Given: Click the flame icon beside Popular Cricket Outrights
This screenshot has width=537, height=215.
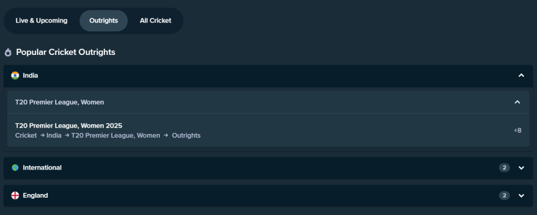Looking at the screenshot, I should 8,52.
